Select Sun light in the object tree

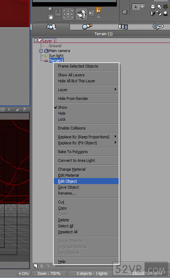(56, 56)
